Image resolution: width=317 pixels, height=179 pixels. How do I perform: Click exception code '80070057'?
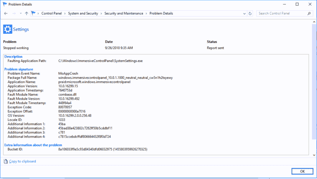[x=65, y=107]
